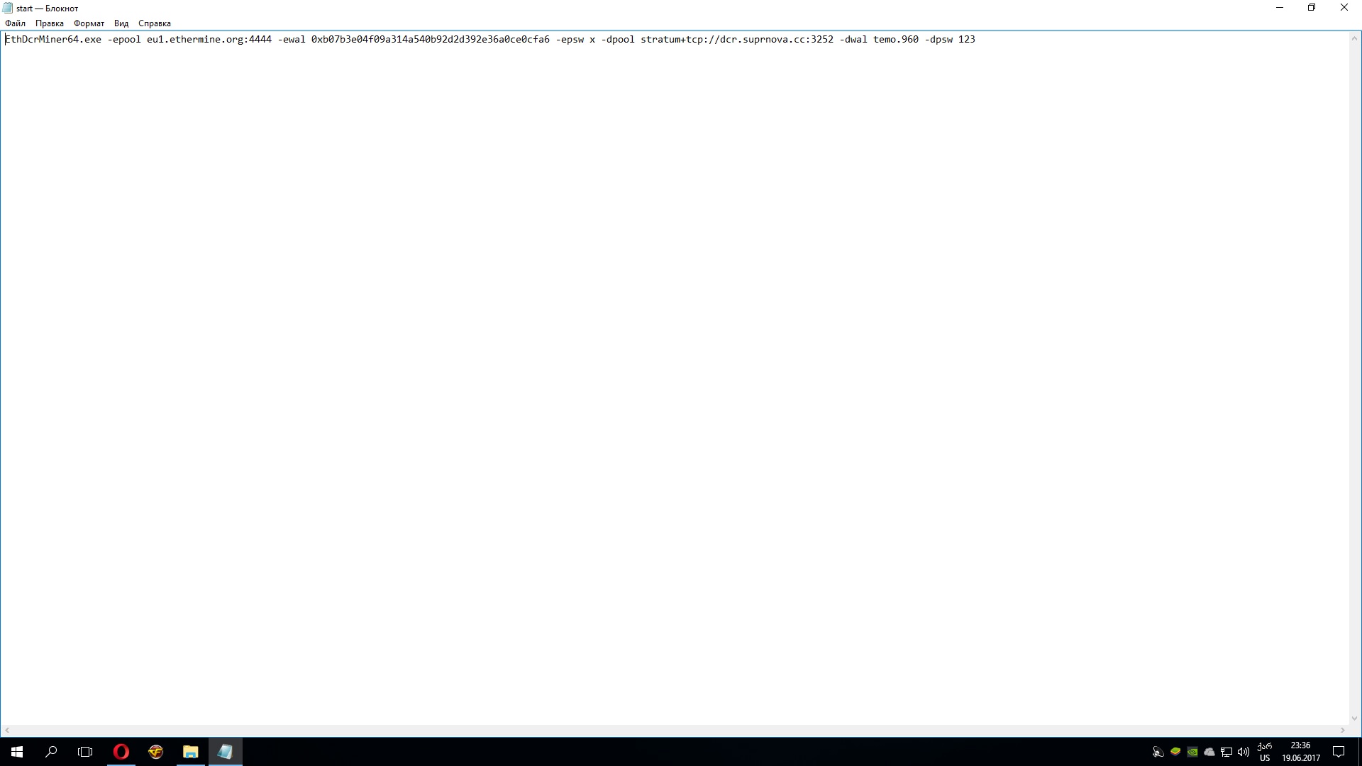This screenshot has width=1362, height=766.
Task: Open the Файл menu
Action: 15,23
